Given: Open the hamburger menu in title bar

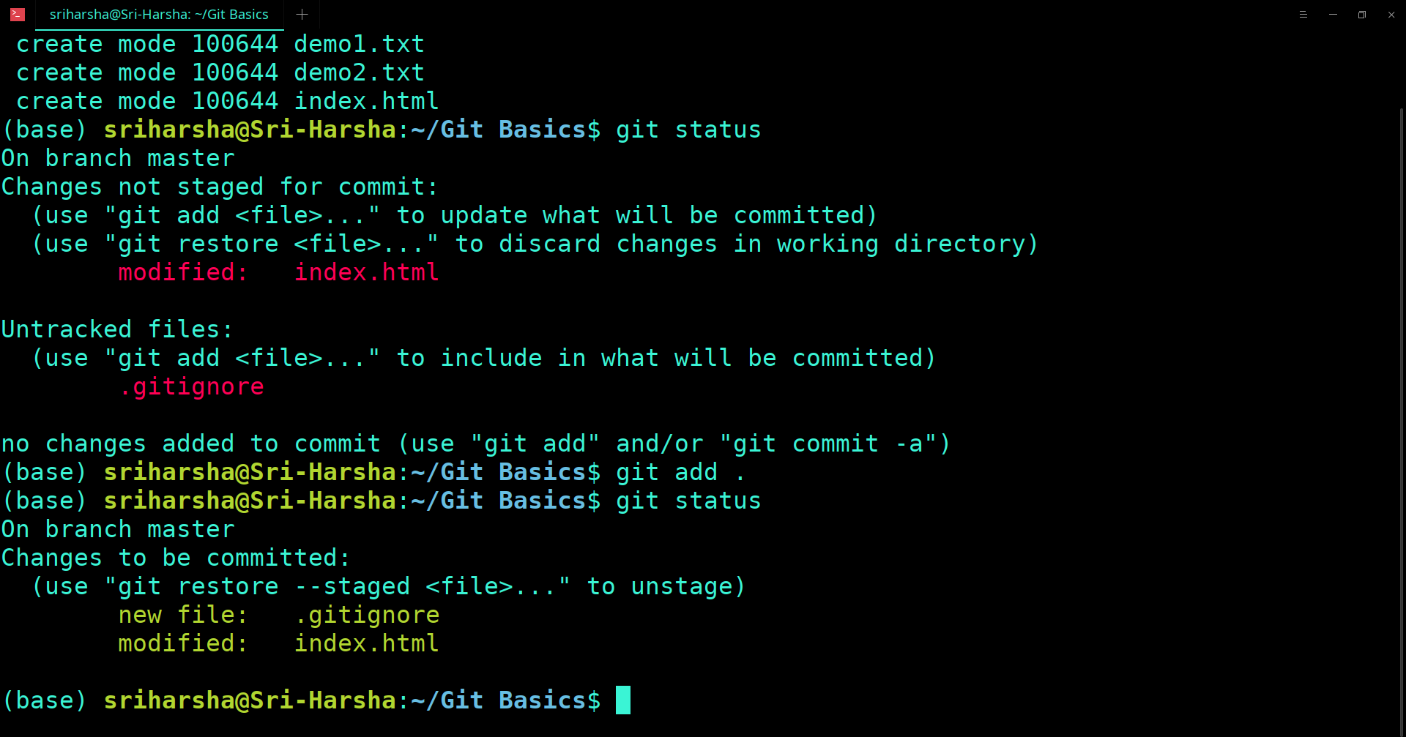Looking at the screenshot, I should [1303, 15].
